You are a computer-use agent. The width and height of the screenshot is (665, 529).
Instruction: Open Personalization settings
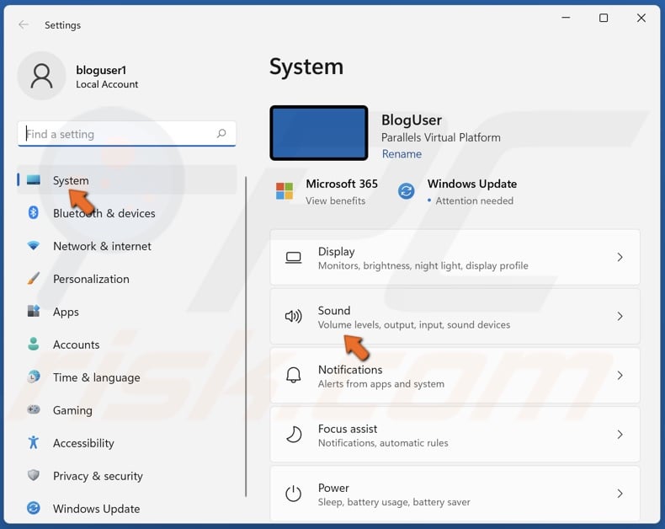pyautogui.click(x=91, y=279)
